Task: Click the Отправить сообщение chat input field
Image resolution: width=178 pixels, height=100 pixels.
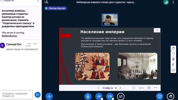Action: (x=16, y=95)
